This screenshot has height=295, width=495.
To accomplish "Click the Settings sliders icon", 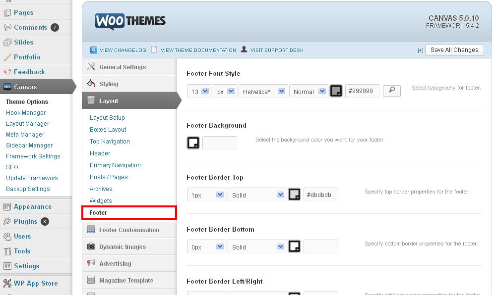I will coord(7,266).
